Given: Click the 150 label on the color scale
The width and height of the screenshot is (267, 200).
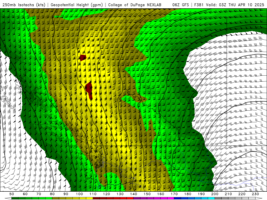Looking at the screenshot, I should [147, 194].
